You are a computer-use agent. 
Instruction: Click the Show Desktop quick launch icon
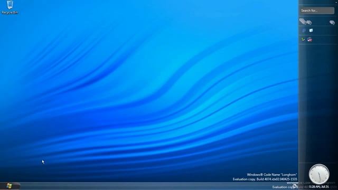pyautogui.click(x=311, y=31)
